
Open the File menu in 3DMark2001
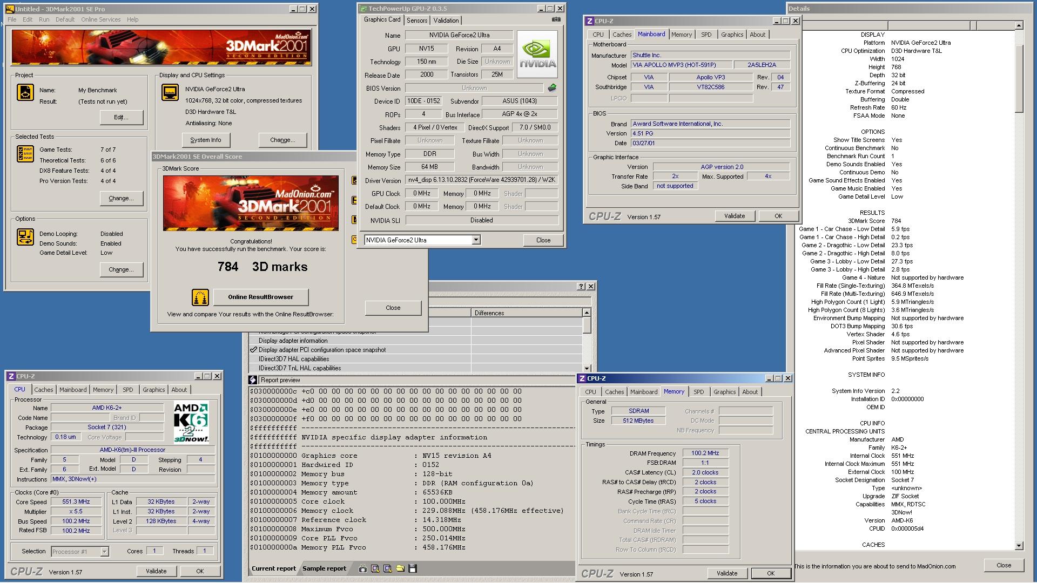(x=12, y=19)
